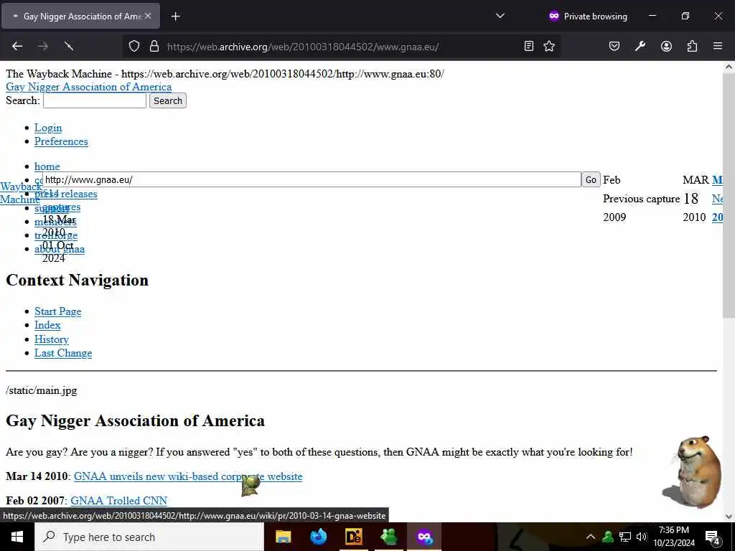
Task: Switch to the private browser taskbar icon
Action: [x=425, y=537]
